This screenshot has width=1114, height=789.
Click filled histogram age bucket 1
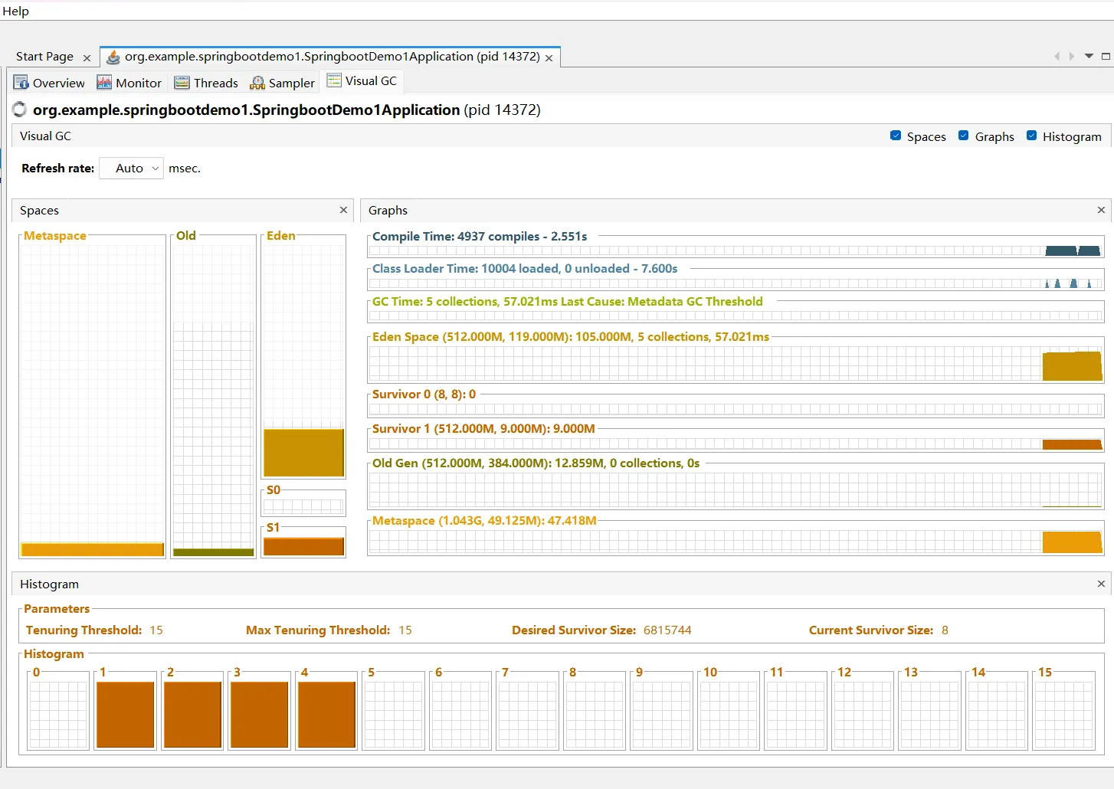click(x=126, y=714)
